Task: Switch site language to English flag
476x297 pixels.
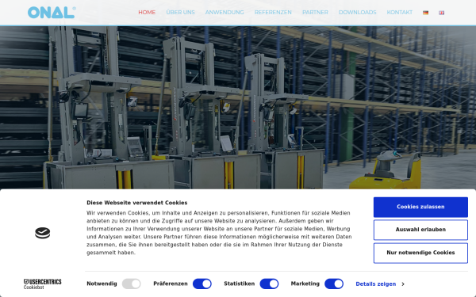Action: pos(441,13)
